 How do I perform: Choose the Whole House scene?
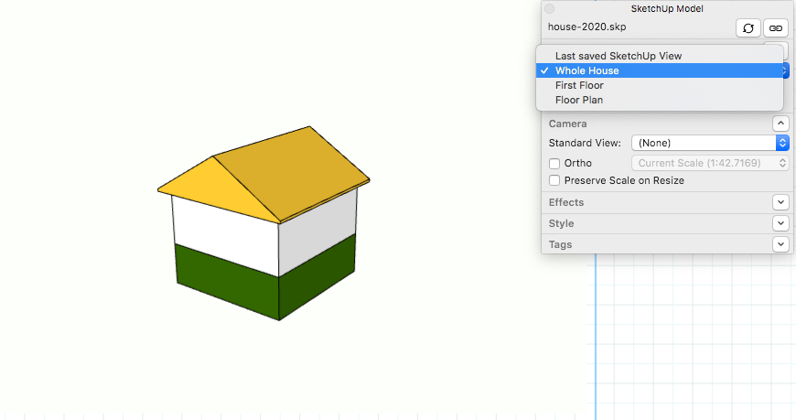click(x=586, y=70)
